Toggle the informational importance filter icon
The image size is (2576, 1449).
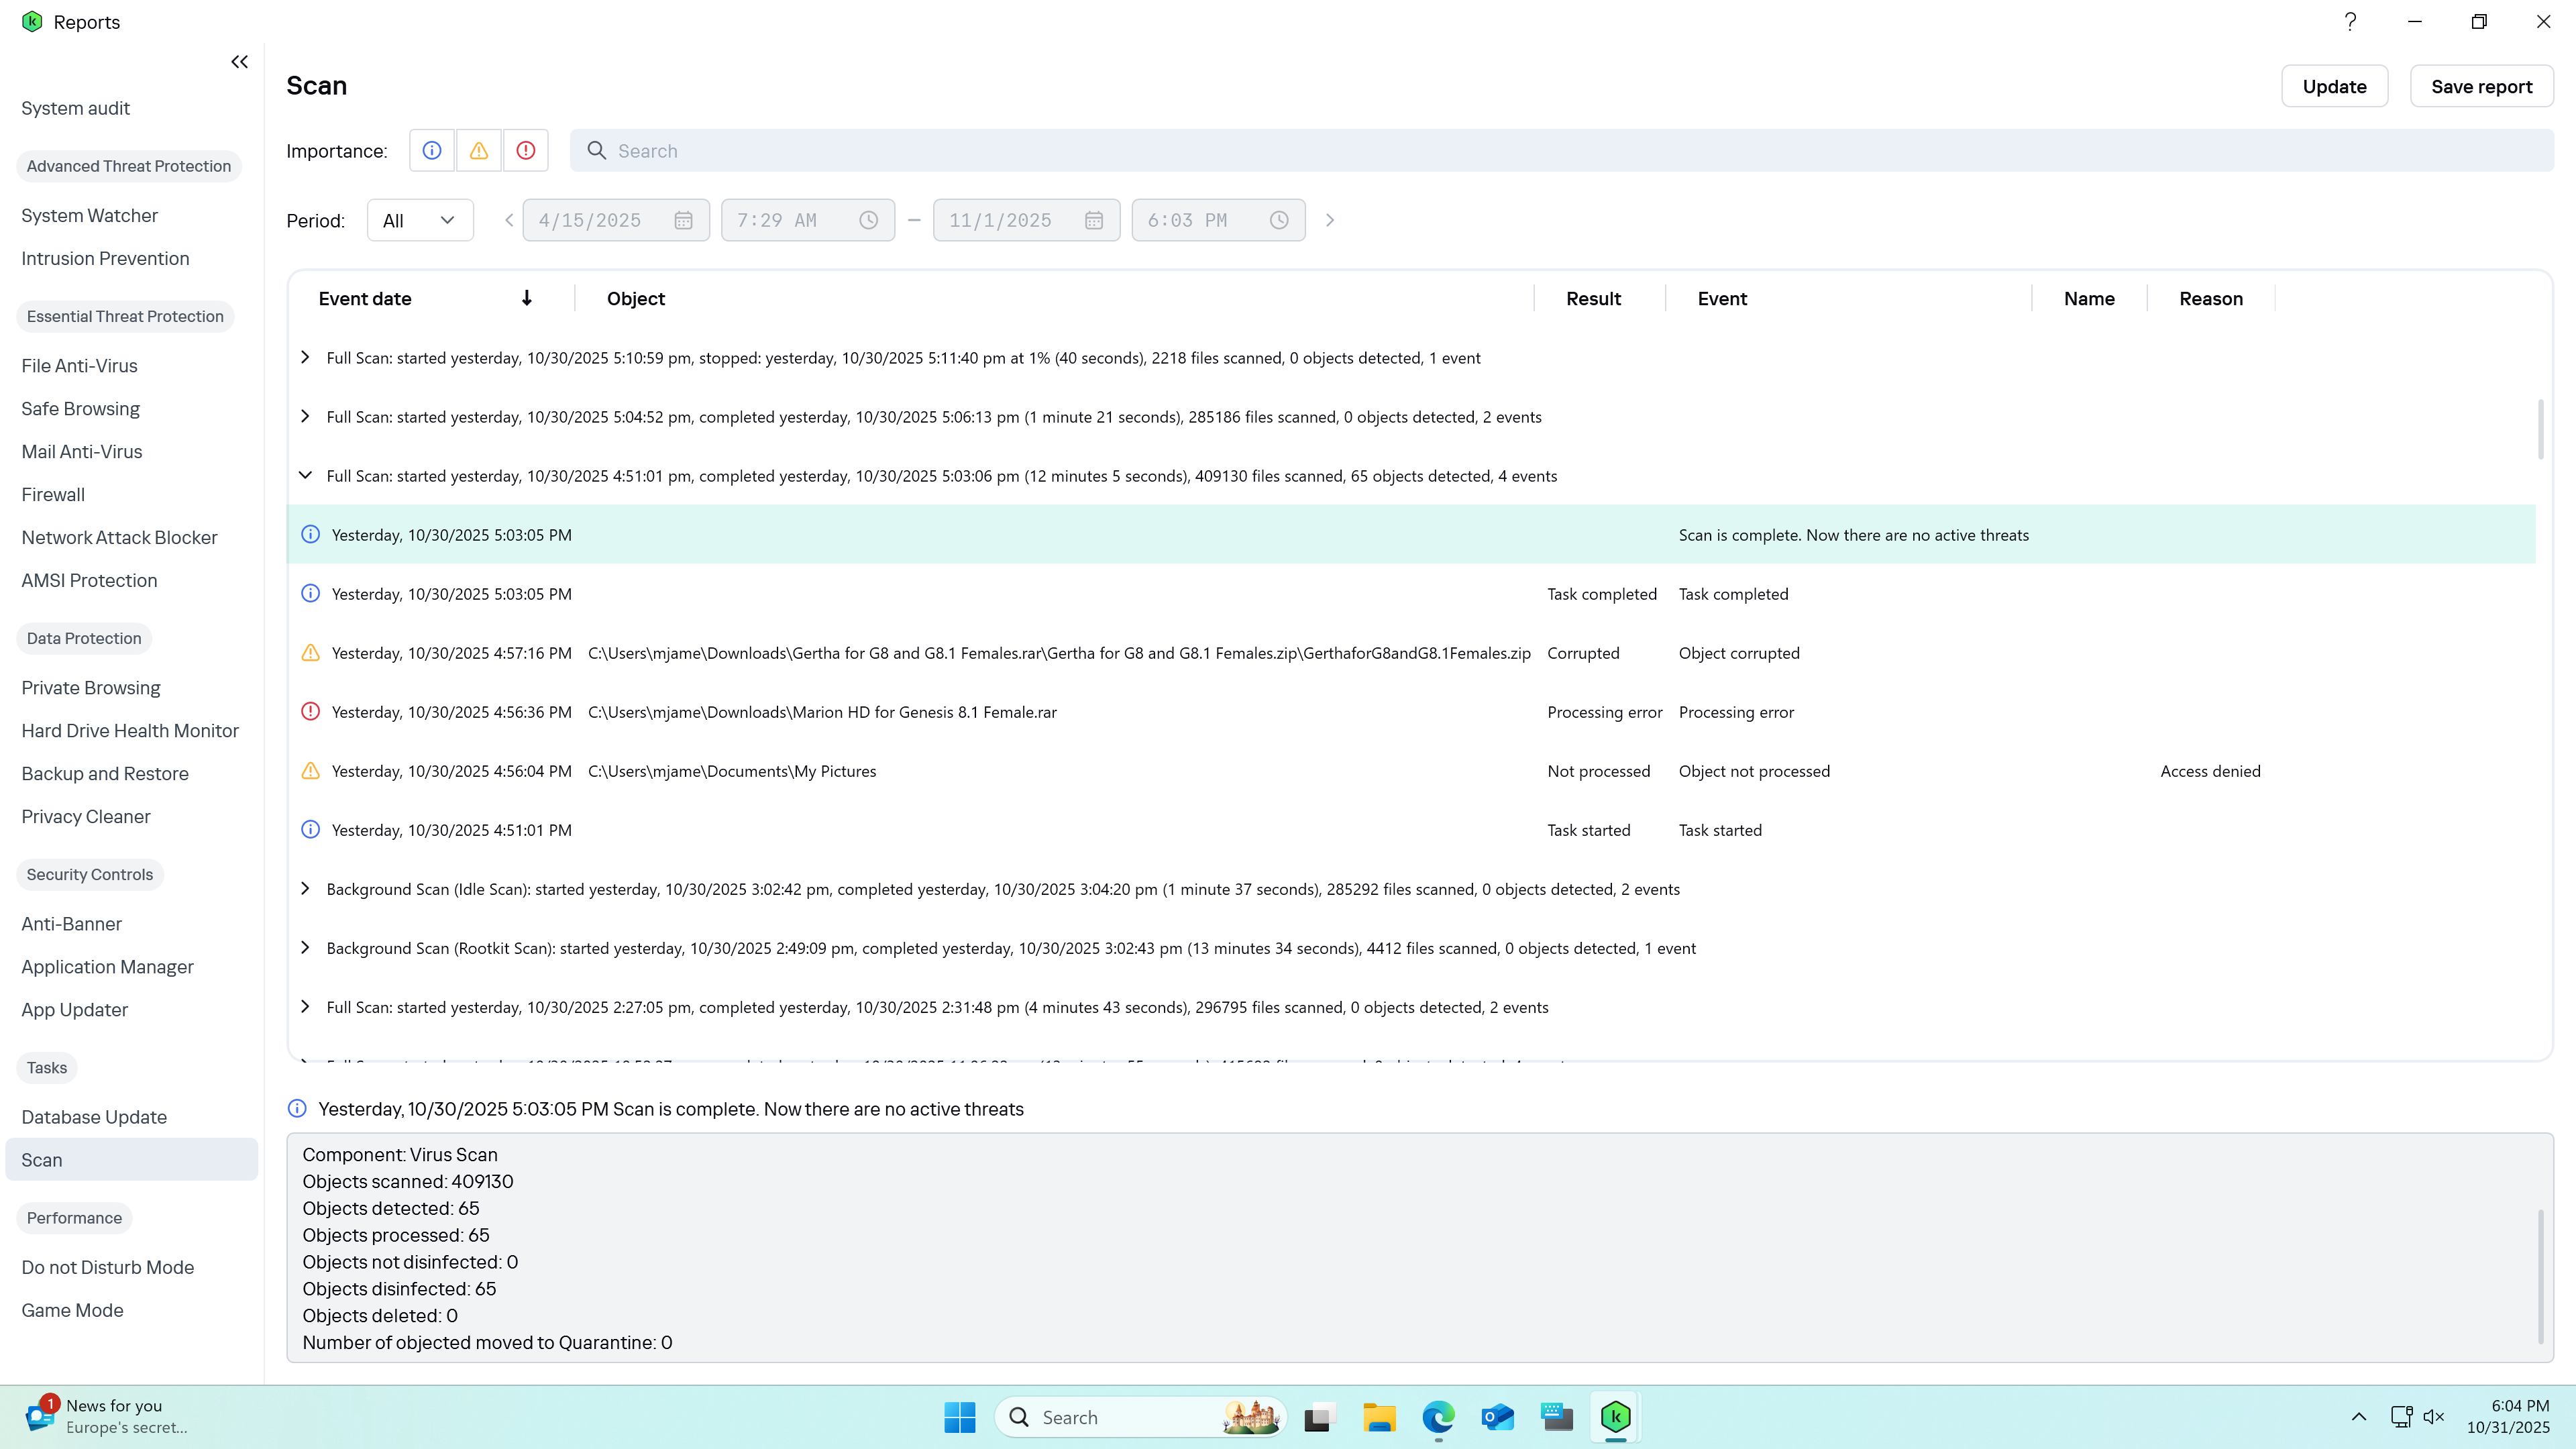(x=432, y=150)
